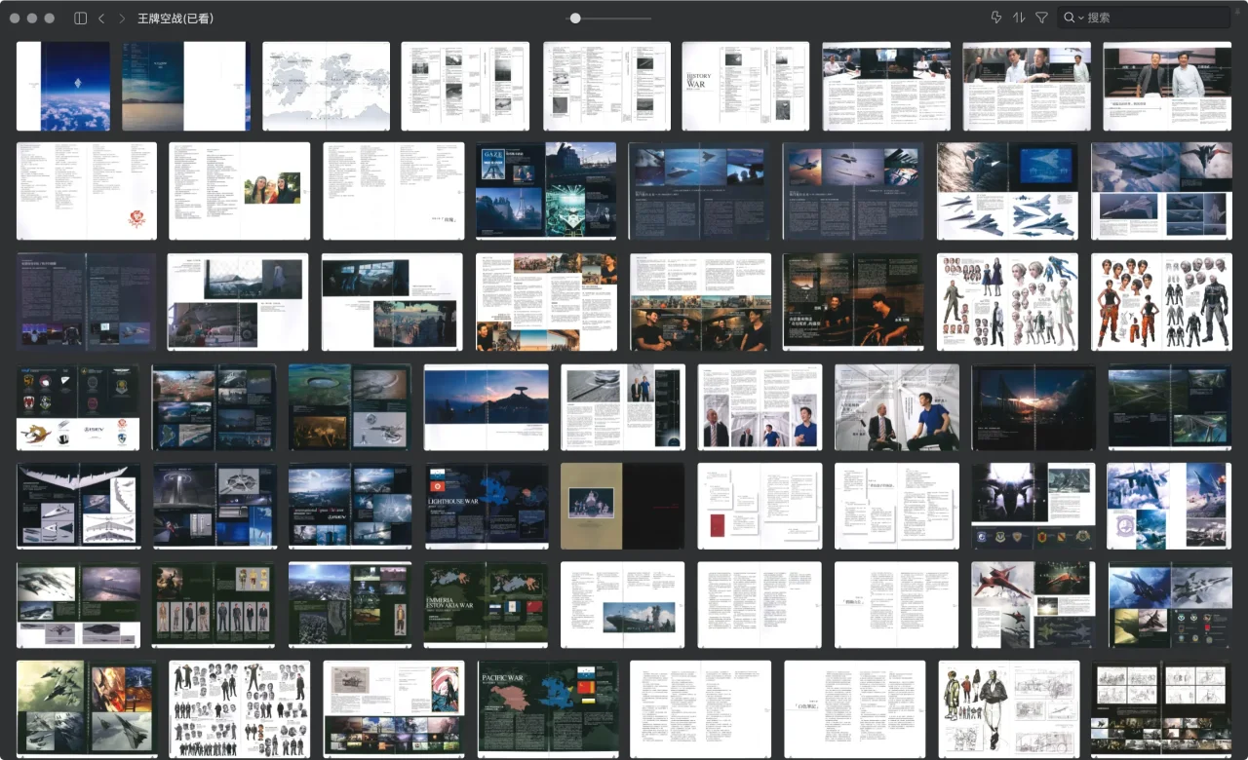The image size is (1248, 760).
Task: Open thumbnail with red emblem on text page
Action: (x=87, y=191)
